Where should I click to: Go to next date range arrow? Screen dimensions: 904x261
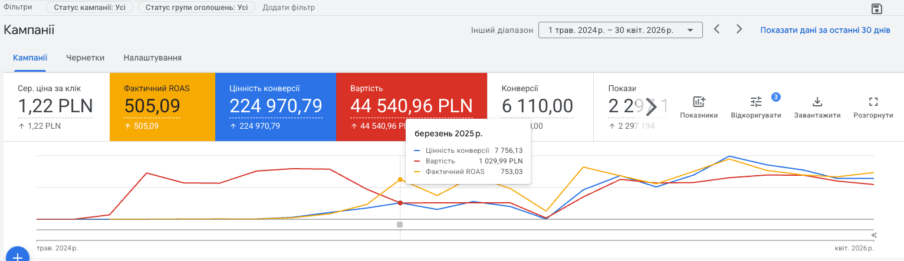click(739, 29)
